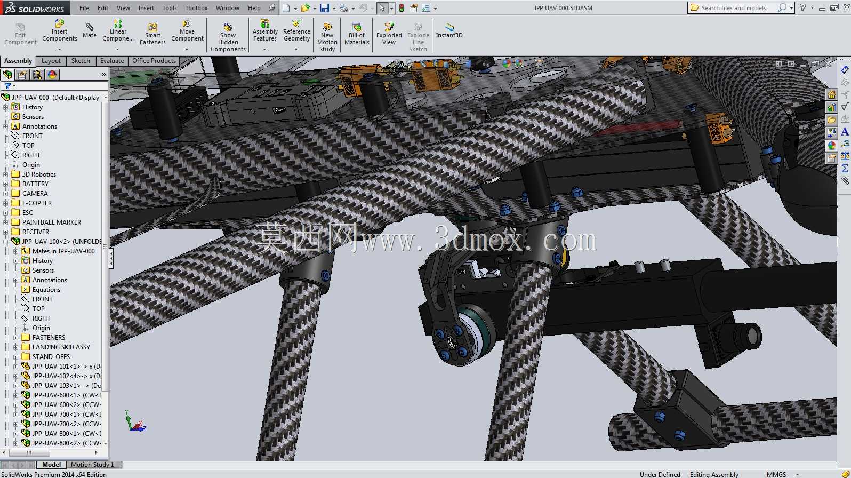Show Hidden Components
Image resolution: width=851 pixels, height=478 pixels.
(228, 37)
